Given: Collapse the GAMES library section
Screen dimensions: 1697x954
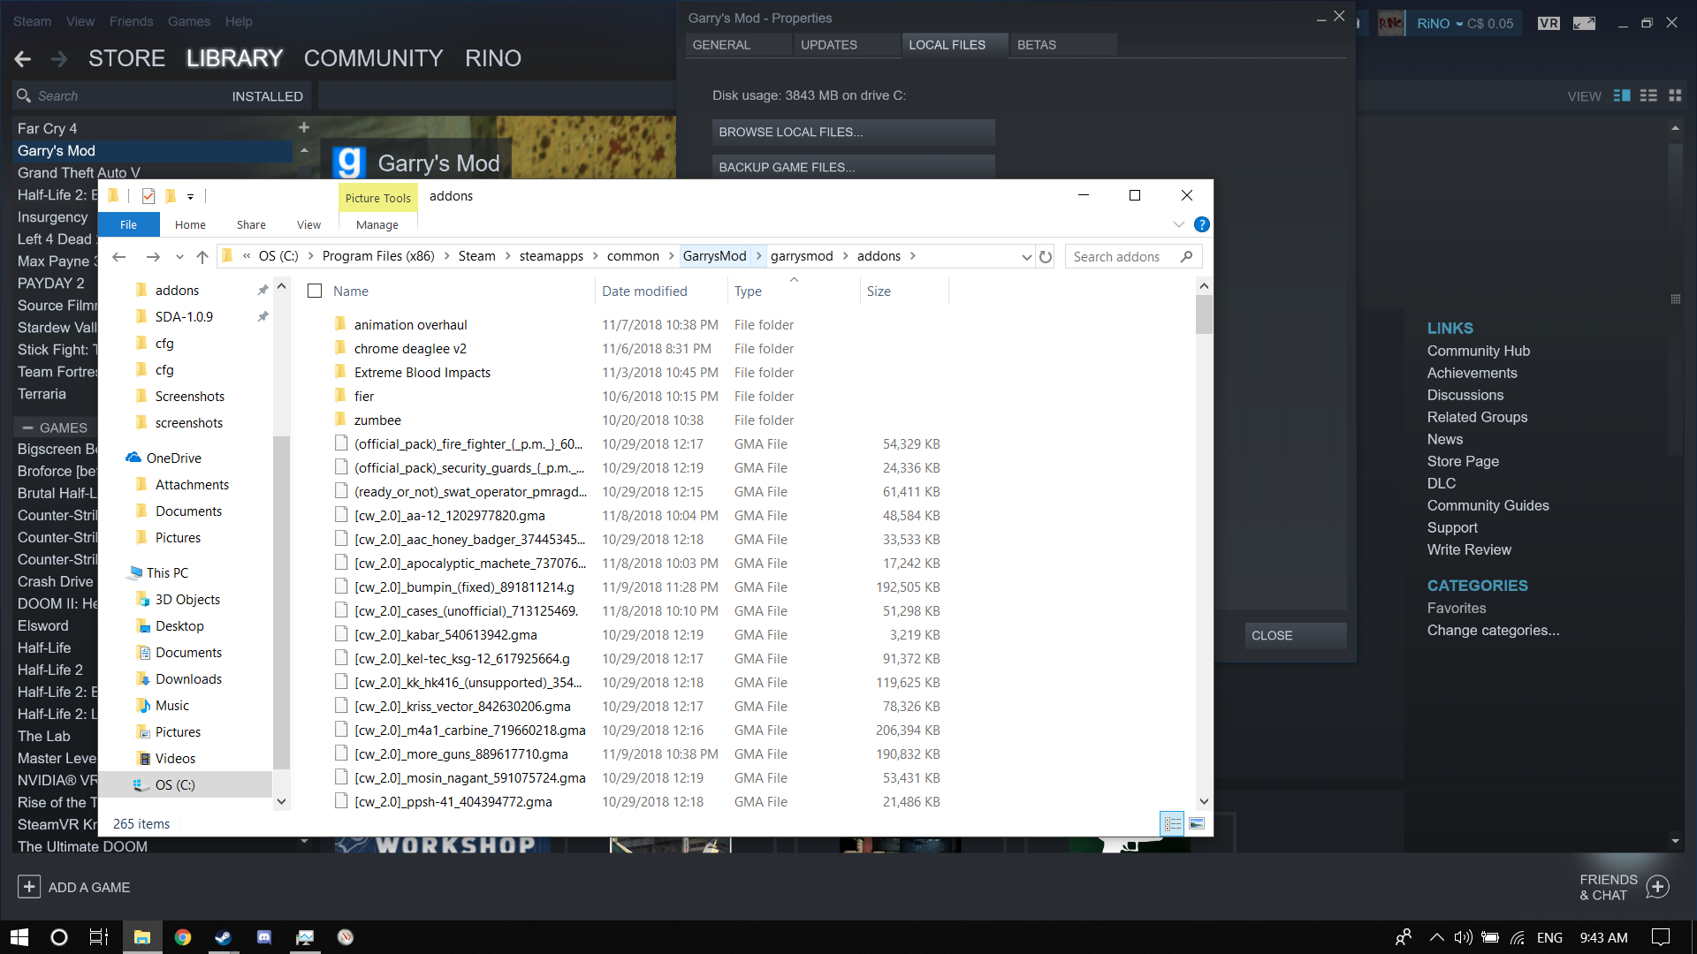Looking at the screenshot, I should [x=28, y=428].
